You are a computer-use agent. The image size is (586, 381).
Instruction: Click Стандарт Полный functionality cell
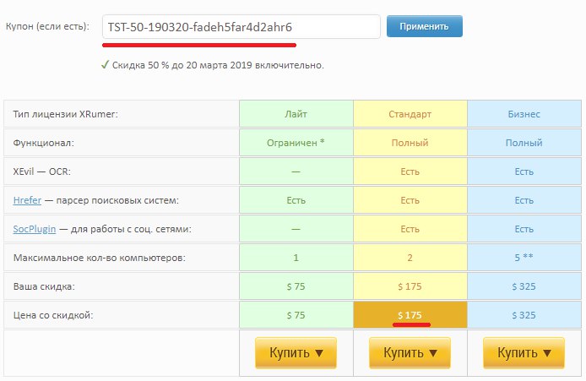[410, 143]
